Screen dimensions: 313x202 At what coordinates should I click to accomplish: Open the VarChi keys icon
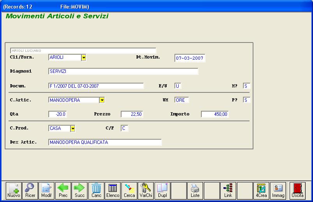(146, 191)
